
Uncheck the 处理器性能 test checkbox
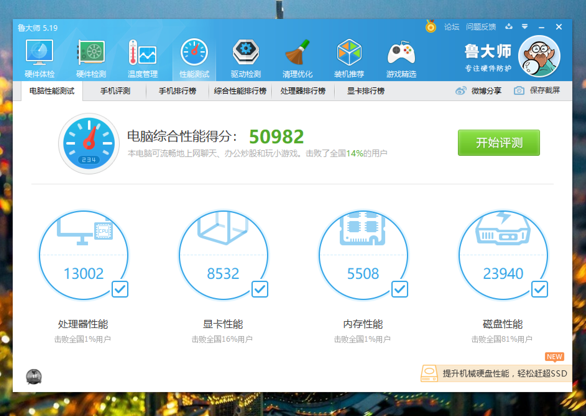click(120, 289)
